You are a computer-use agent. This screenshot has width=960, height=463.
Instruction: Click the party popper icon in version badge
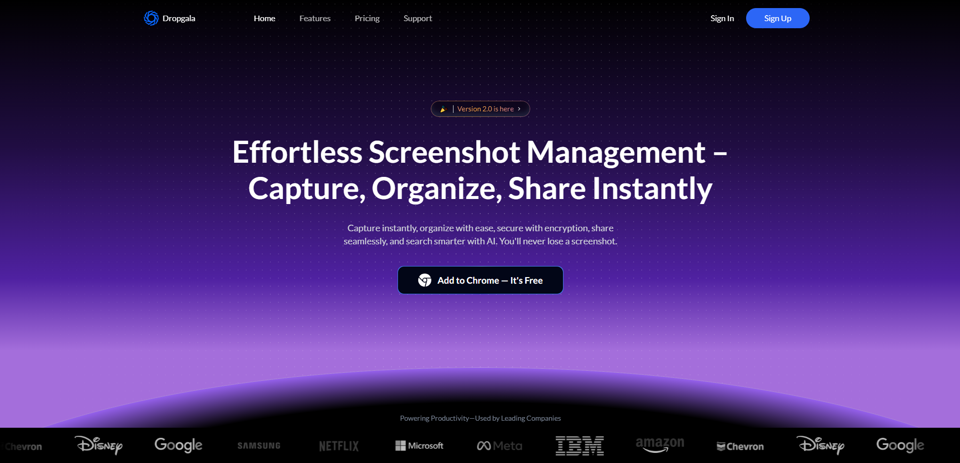[443, 109]
